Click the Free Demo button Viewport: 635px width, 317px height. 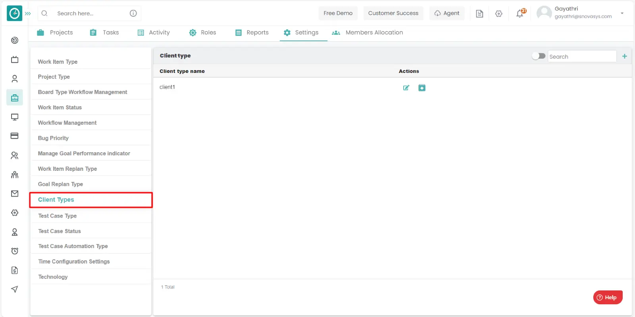(338, 13)
